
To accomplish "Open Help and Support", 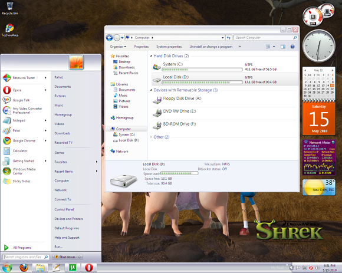I will pyautogui.click(x=67, y=238).
